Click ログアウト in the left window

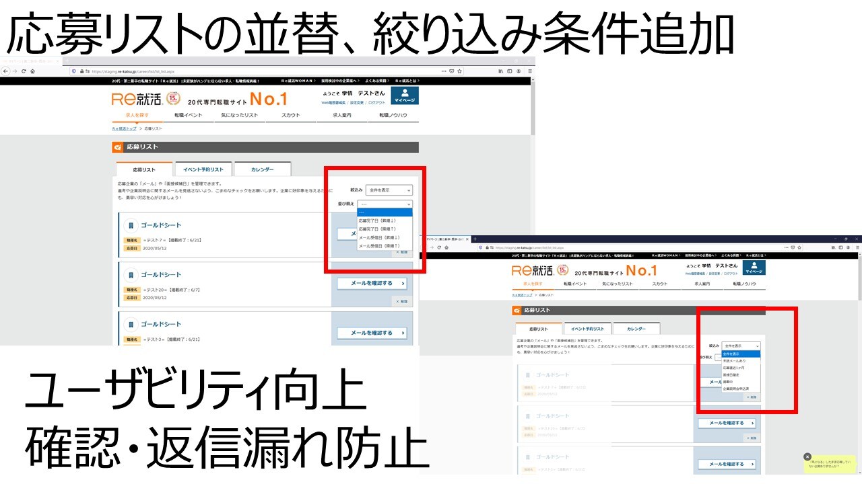376,103
